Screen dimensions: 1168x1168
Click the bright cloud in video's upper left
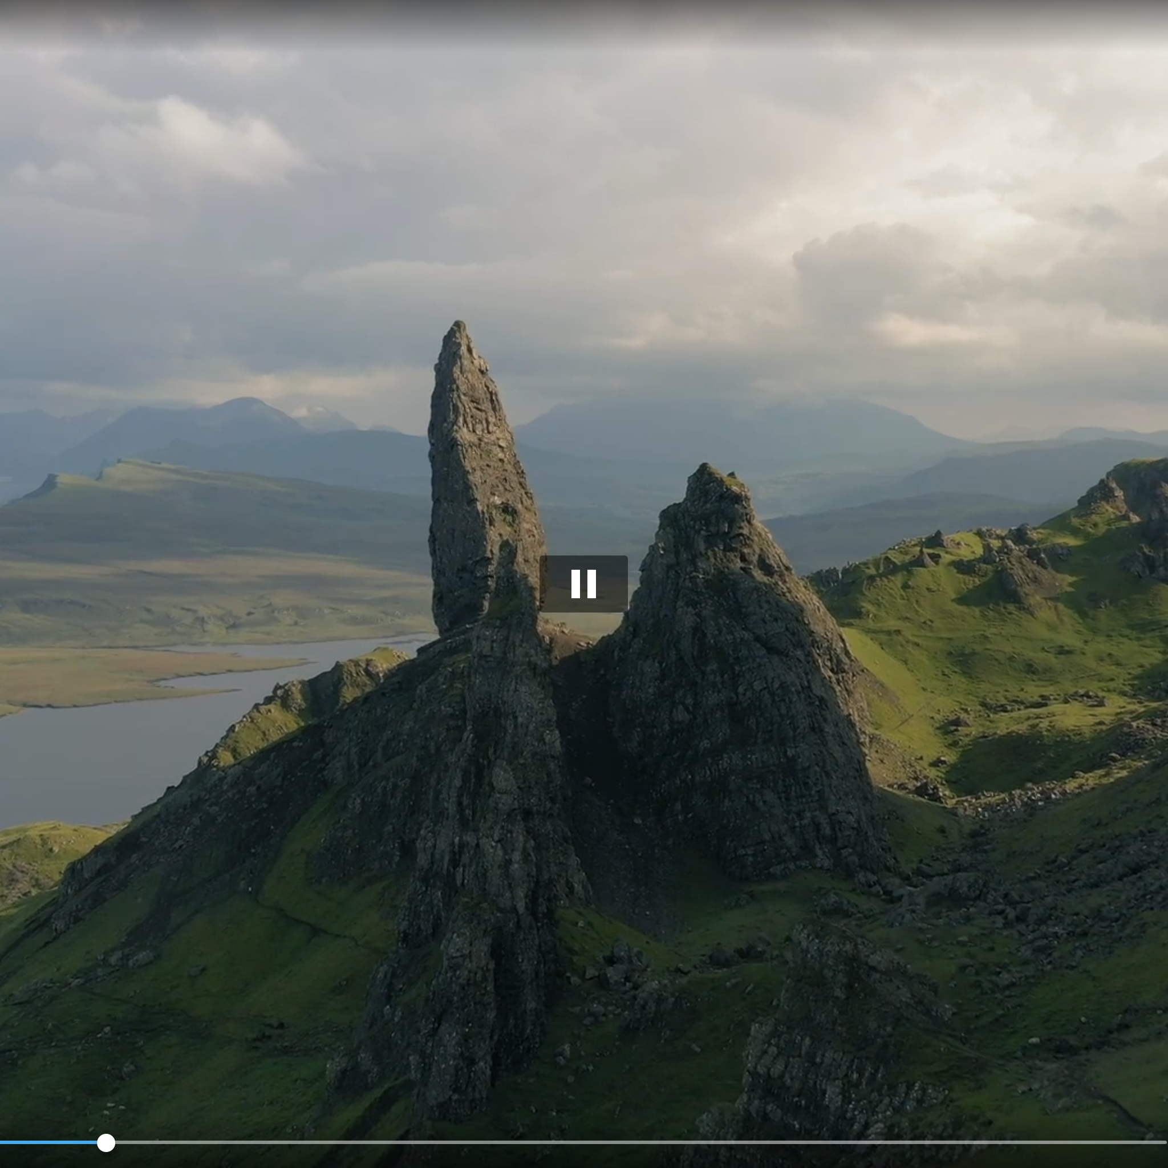pos(224,142)
